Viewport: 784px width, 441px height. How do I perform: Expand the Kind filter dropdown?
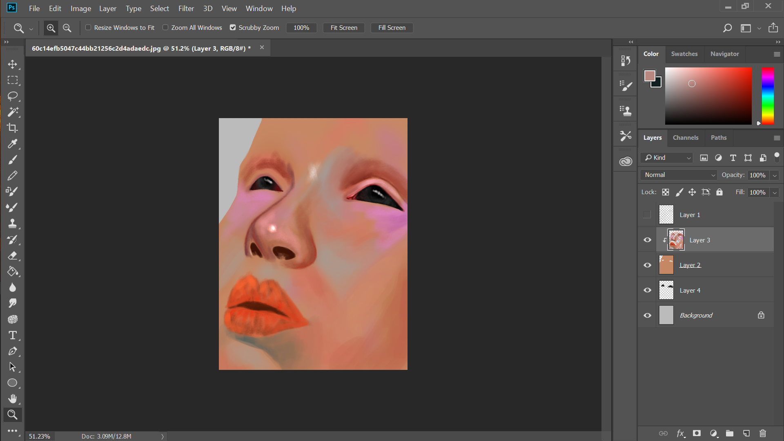(x=667, y=158)
